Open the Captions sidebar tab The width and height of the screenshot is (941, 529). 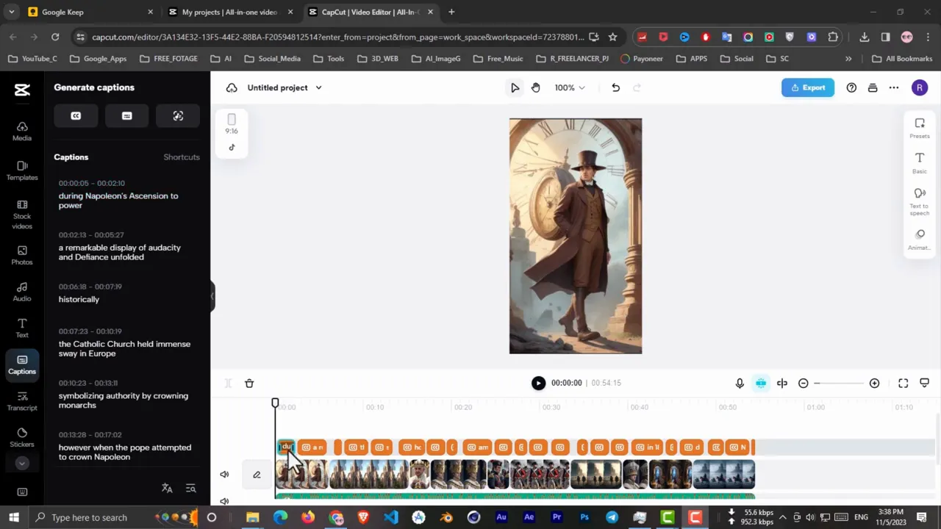click(22, 364)
